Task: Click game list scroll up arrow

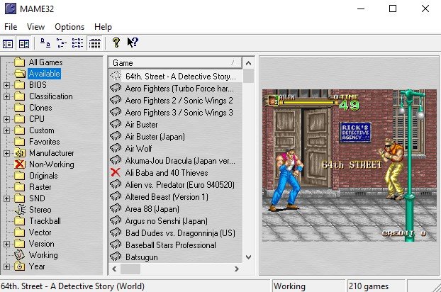Action: point(248,63)
